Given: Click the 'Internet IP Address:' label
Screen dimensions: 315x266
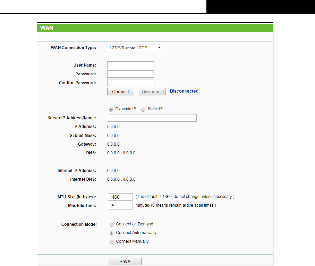Looking at the screenshot, I should 77,171.
